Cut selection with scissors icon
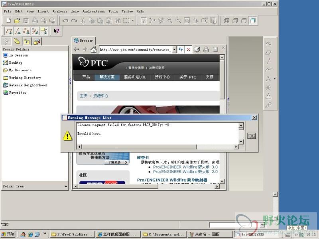Image resolution: width=319 pixels, height=239 pixels. click(x=83, y=21)
